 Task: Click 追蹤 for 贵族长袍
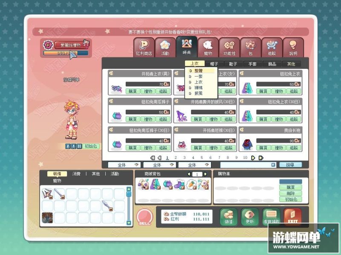click(x=294, y=147)
